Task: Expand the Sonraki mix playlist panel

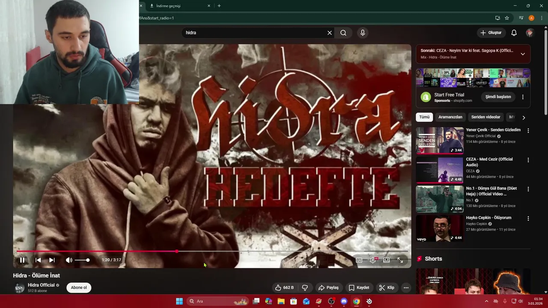Action: (x=523, y=54)
